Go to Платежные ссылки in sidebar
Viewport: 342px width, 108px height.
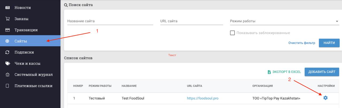pos(33,86)
